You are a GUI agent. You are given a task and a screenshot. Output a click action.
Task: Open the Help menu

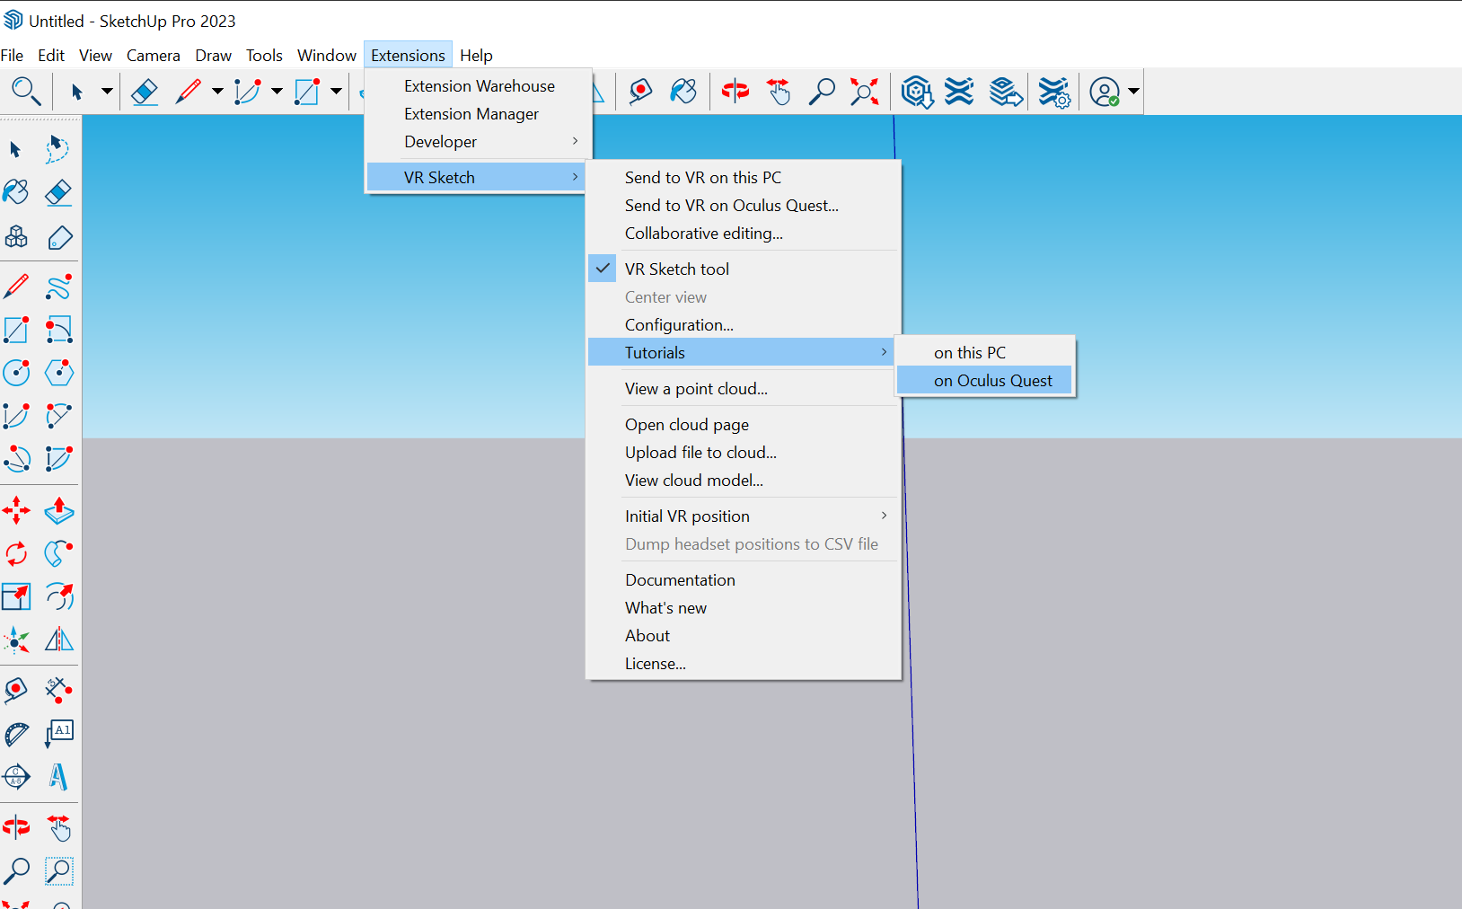pos(476,56)
